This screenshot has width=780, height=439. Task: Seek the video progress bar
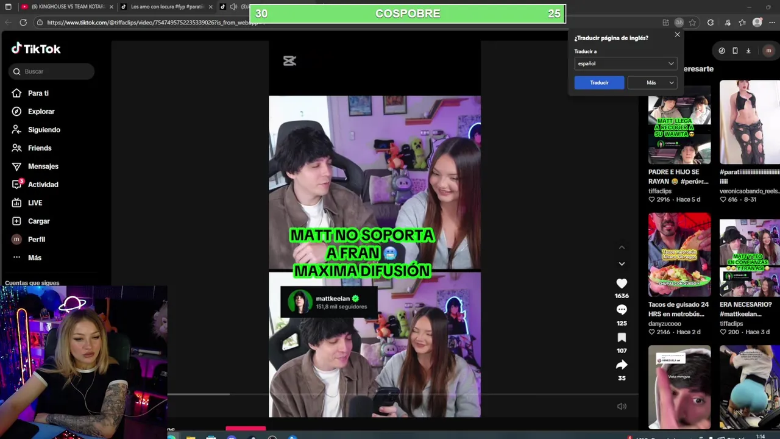pos(402,394)
